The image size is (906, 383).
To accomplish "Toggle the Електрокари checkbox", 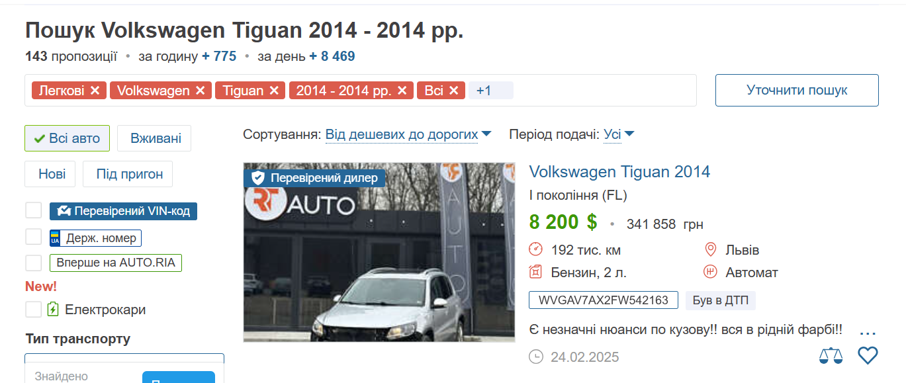I will tap(34, 309).
